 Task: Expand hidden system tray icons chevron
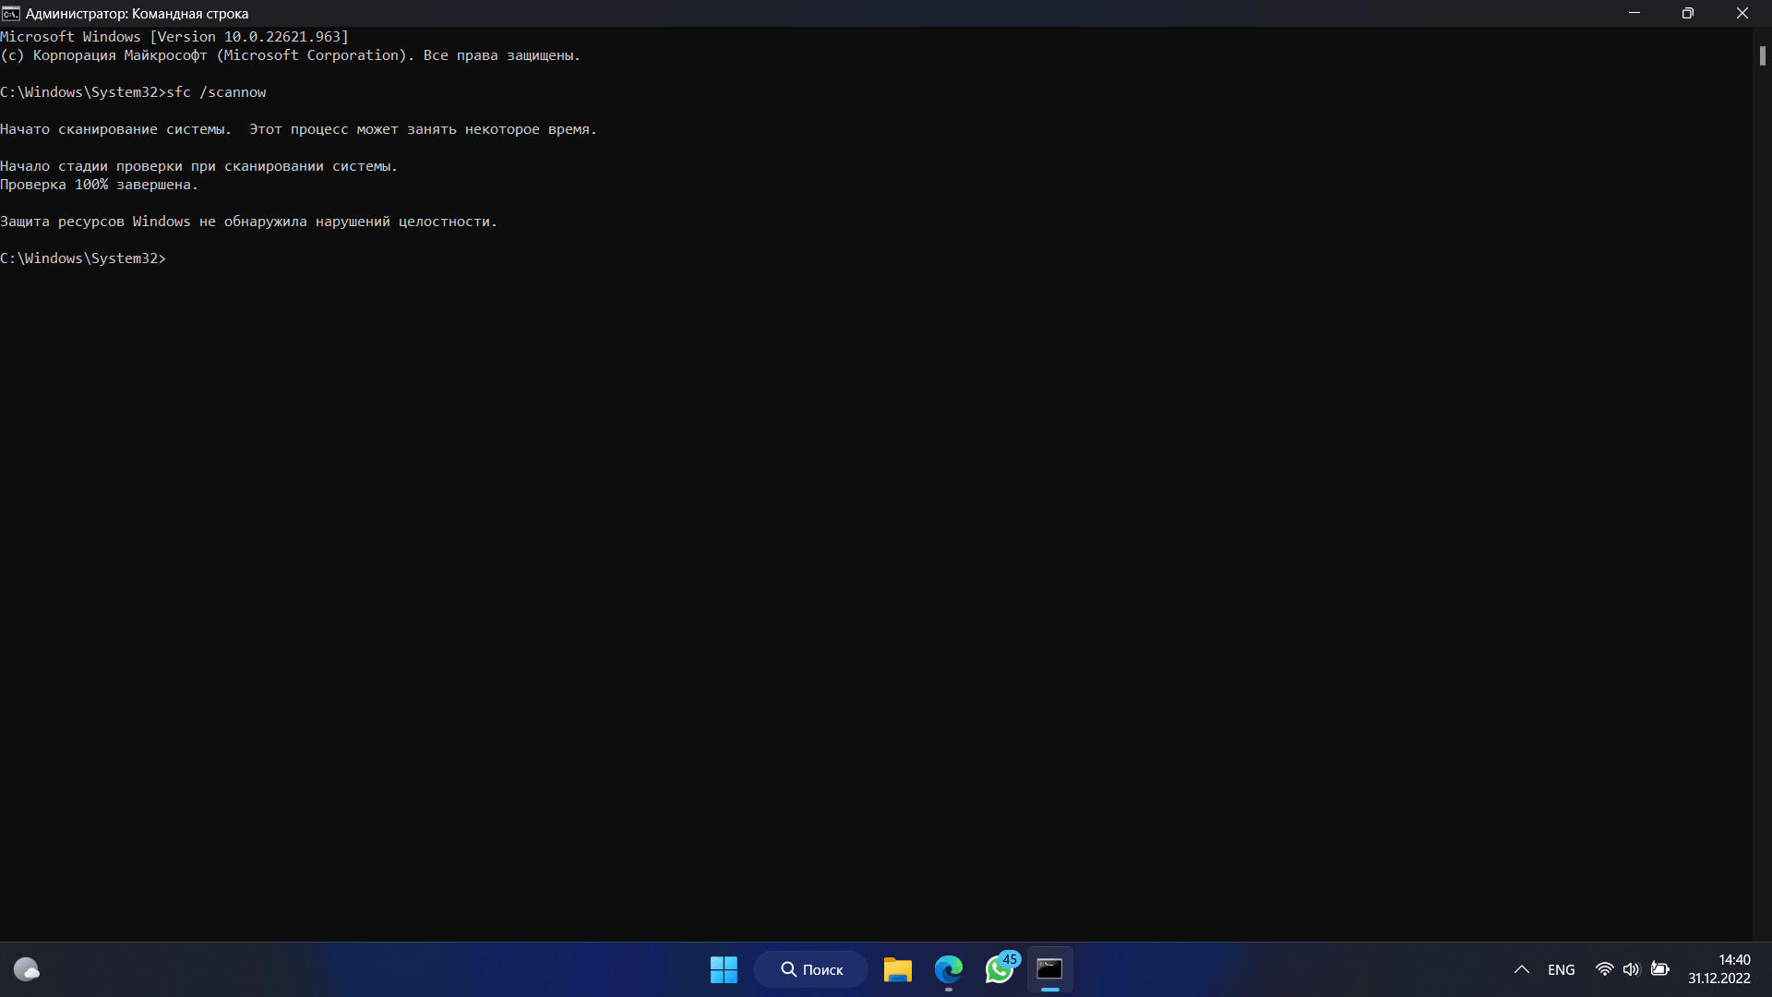click(x=1522, y=969)
